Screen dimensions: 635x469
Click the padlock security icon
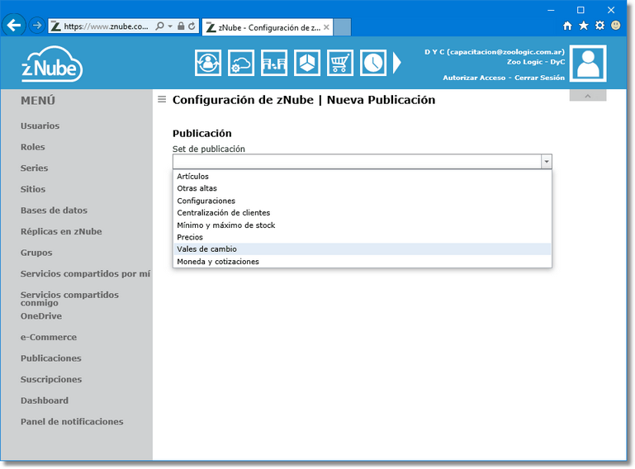click(x=181, y=26)
